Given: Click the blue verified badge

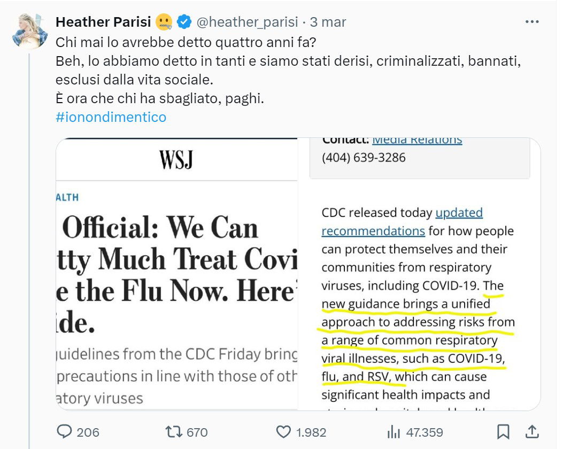Looking at the screenshot, I should pos(184,22).
